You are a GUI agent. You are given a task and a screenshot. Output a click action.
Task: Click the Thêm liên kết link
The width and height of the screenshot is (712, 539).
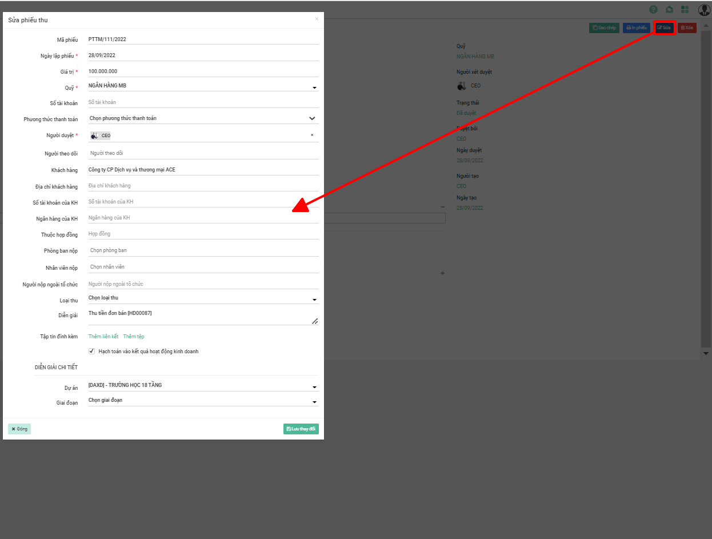(103, 337)
